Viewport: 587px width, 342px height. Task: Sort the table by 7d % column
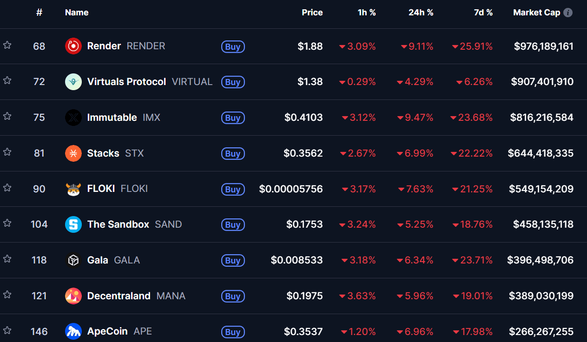tap(483, 13)
